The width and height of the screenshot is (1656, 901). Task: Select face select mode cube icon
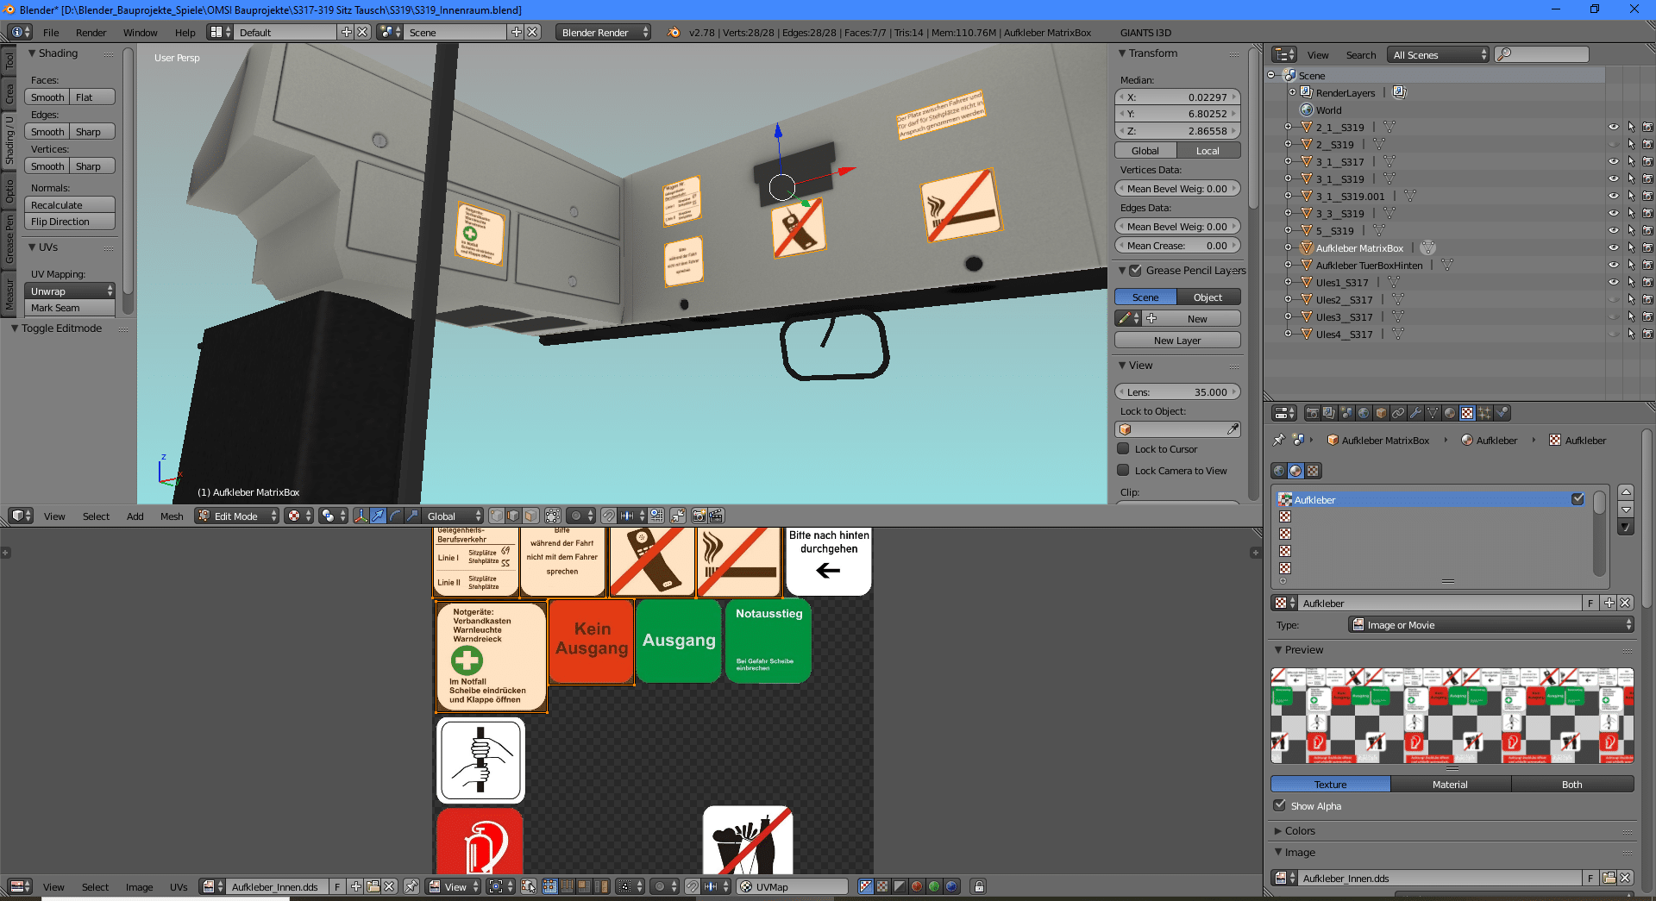pos(530,516)
